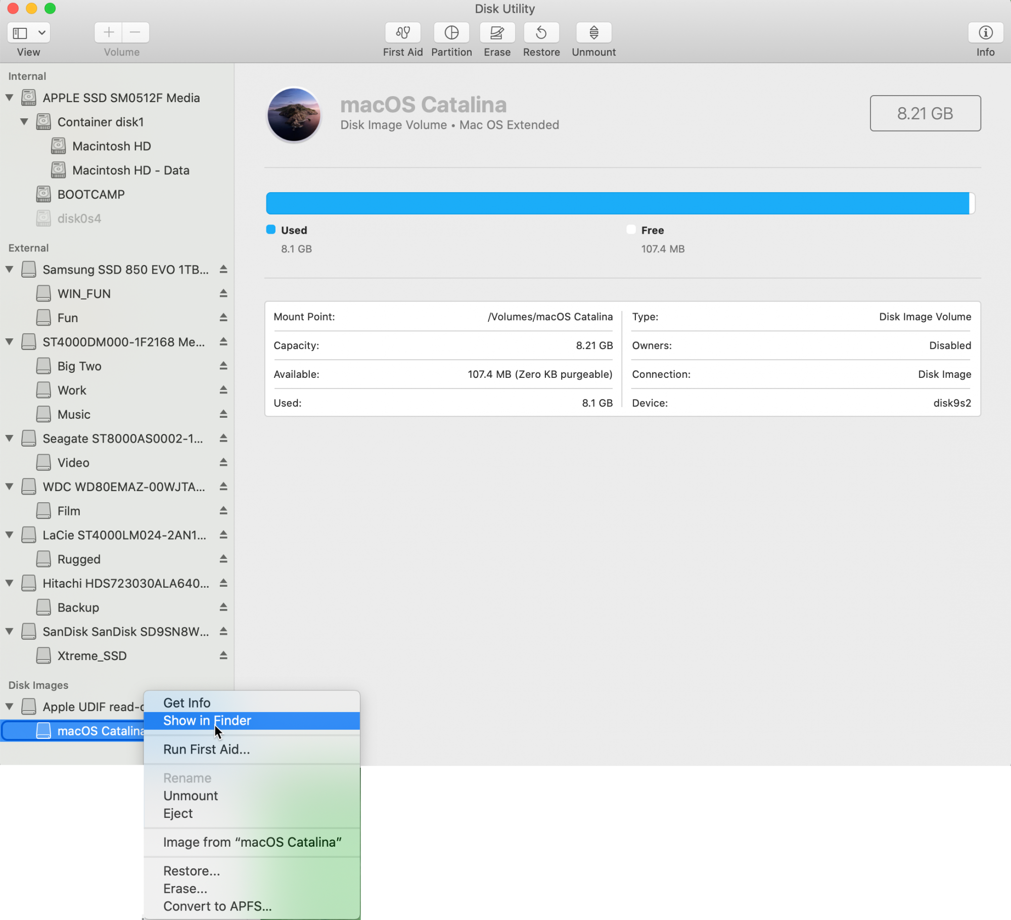Collapse the WDC WD80EMAZ drive tree
Viewport: 1011px width, 920px height.
coord(9,487)
